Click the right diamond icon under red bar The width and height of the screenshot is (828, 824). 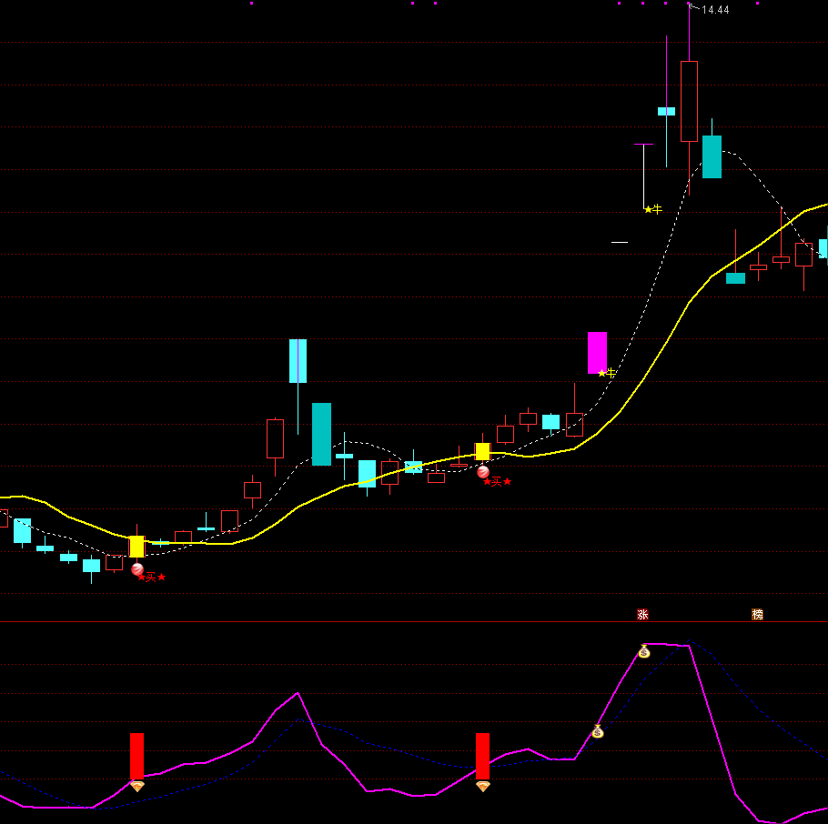tap(482, 786)
